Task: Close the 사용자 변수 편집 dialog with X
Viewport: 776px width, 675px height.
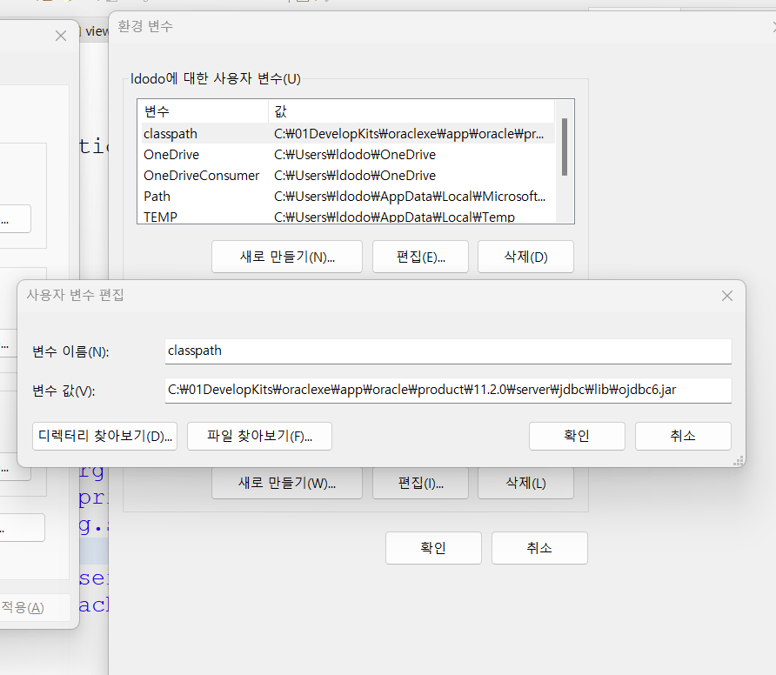Action: tap(727, 296)
